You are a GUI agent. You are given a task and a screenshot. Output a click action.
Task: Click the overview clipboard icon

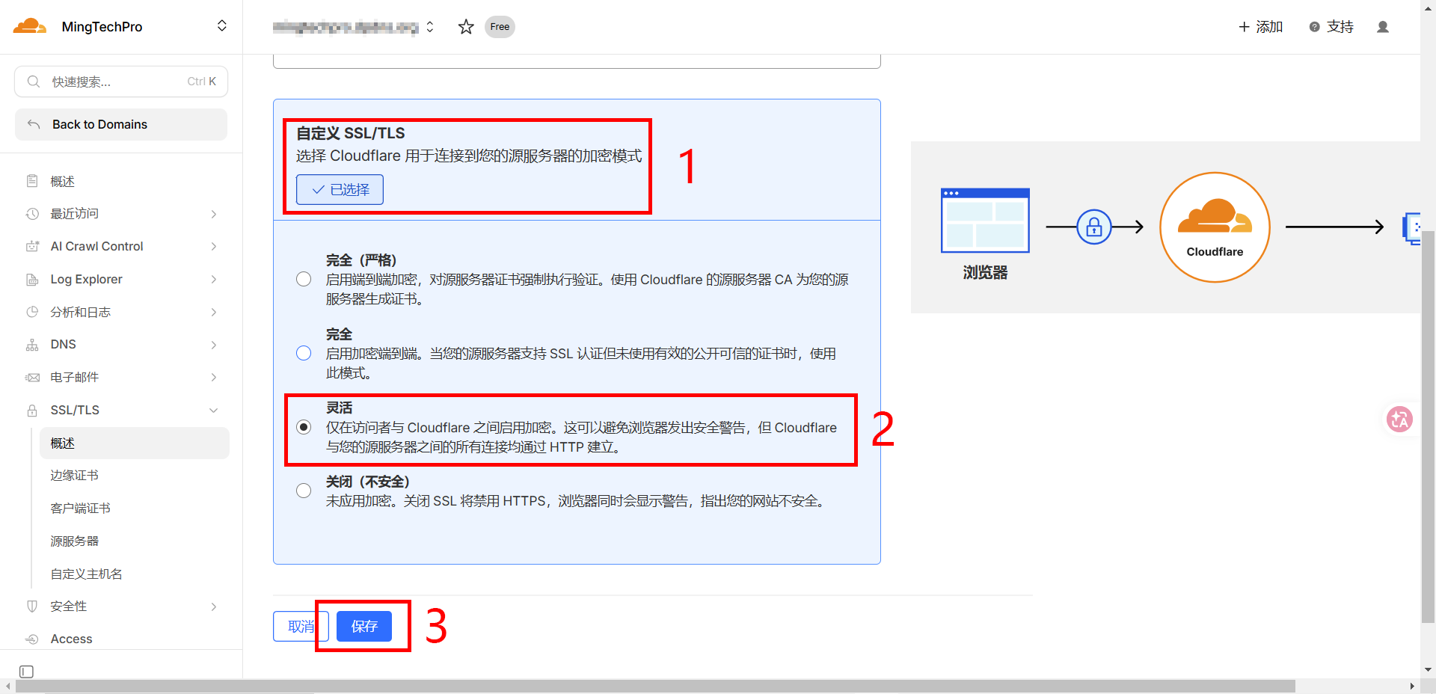tap(32, 181)
